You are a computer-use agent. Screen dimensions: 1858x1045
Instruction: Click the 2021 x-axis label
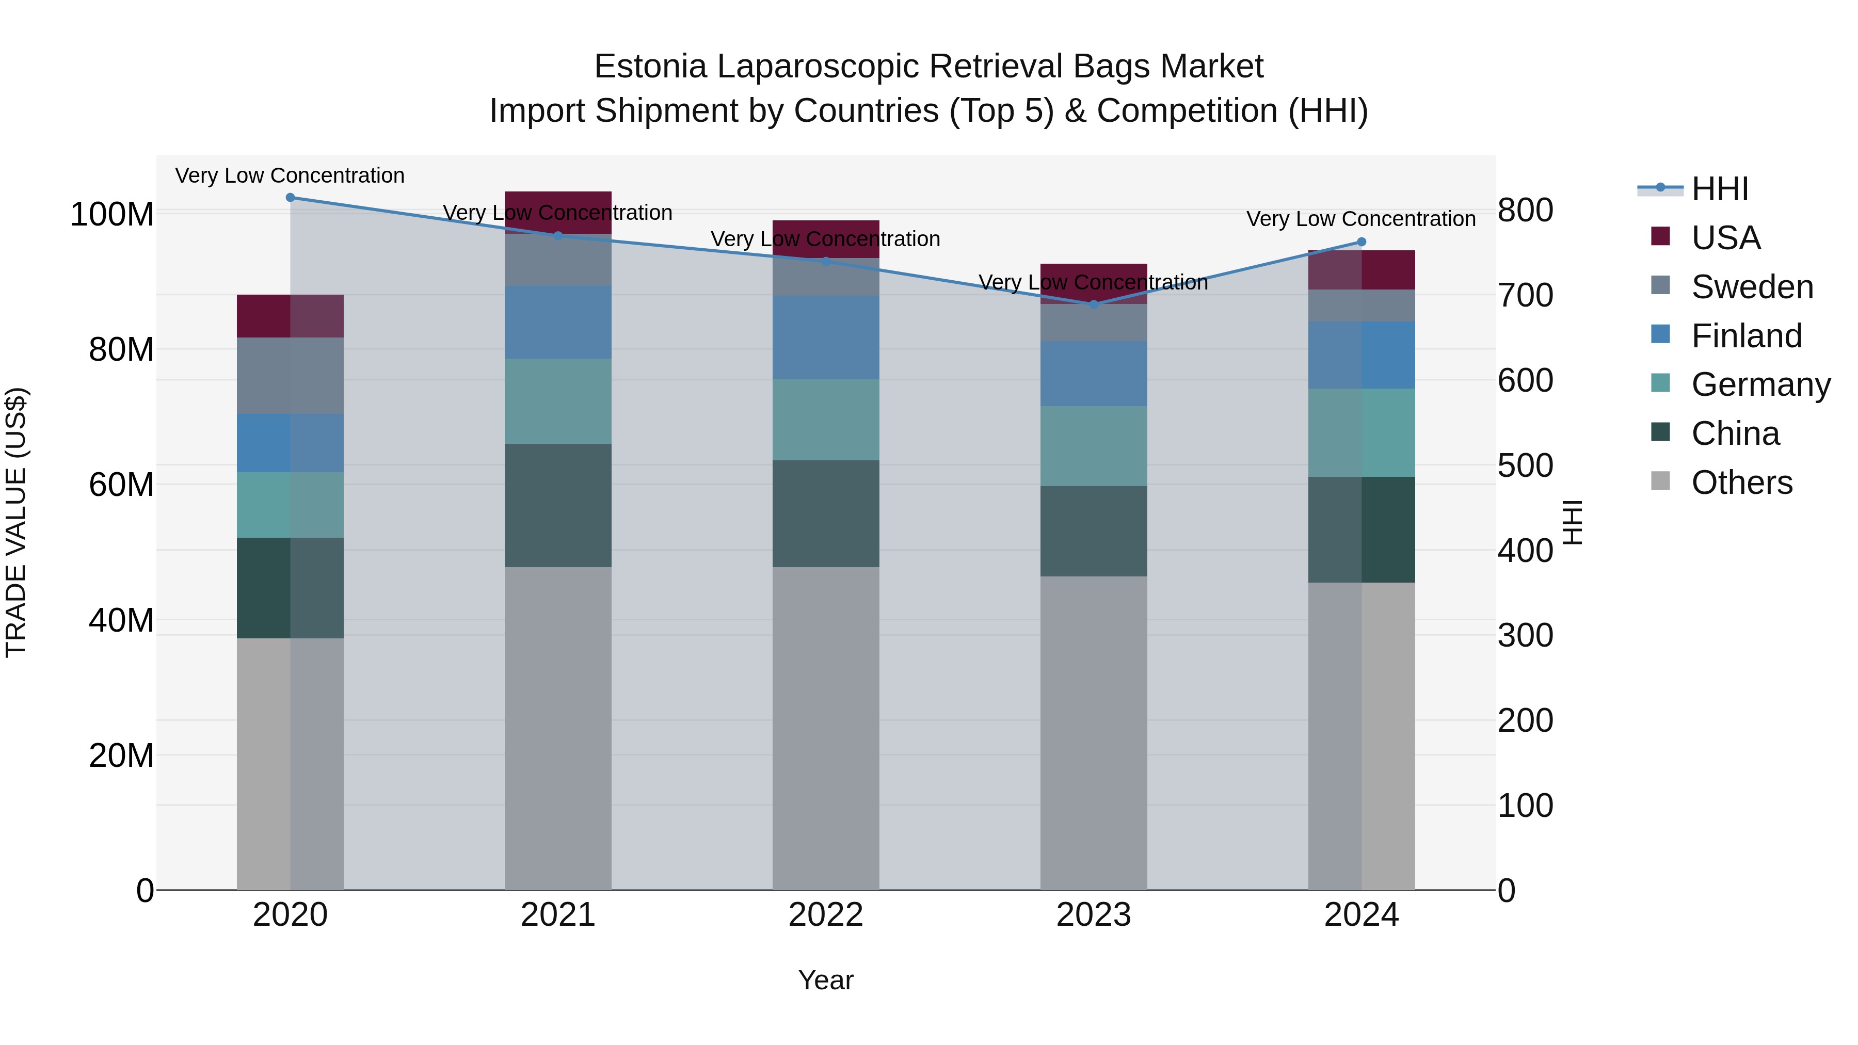[x=557, y=915]
